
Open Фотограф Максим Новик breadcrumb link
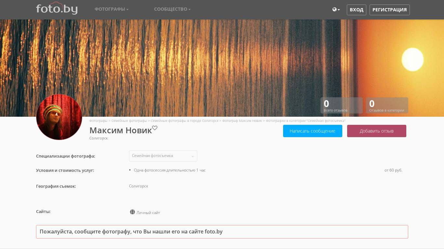click(242, 121)
